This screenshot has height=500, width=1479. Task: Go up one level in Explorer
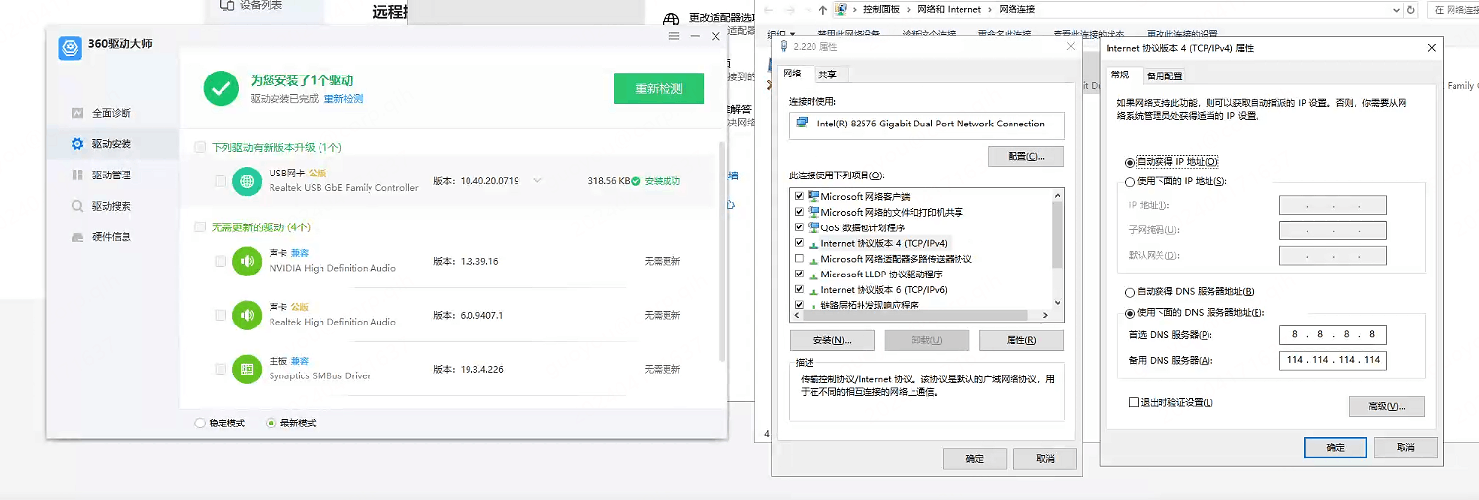coord(821,9)
